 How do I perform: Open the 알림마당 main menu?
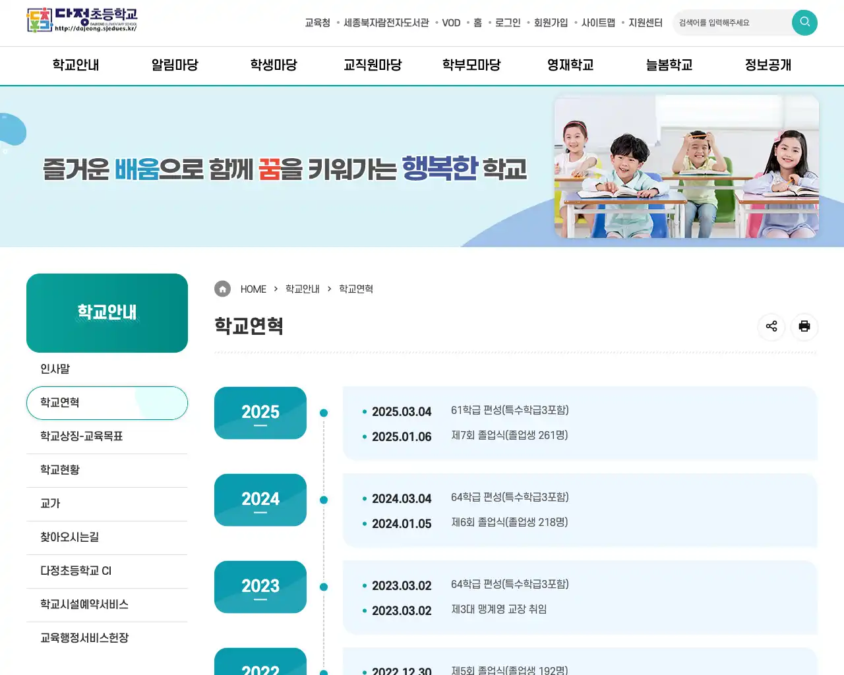(x=175, y=65)
